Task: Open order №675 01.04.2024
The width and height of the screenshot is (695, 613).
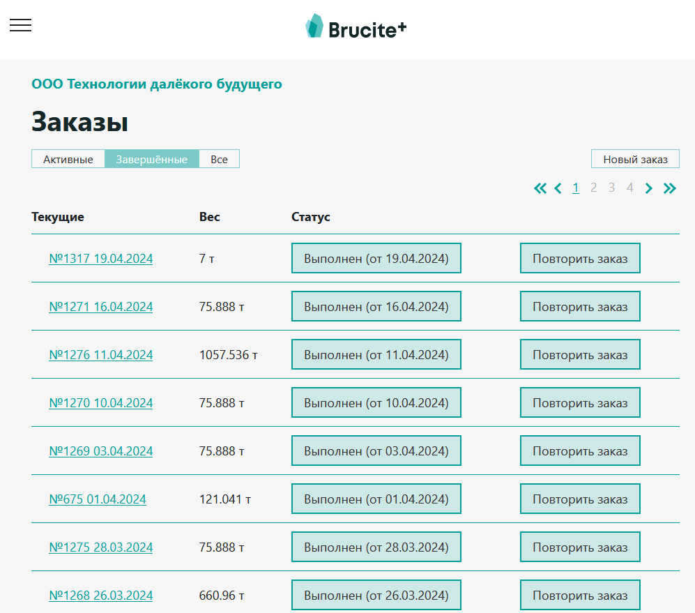Action: [x=98, y=499]
